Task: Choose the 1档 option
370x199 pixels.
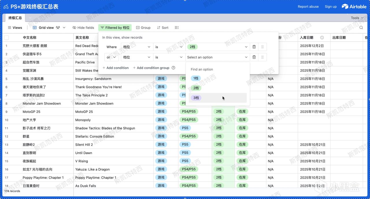Action: [x=196, y=78]
